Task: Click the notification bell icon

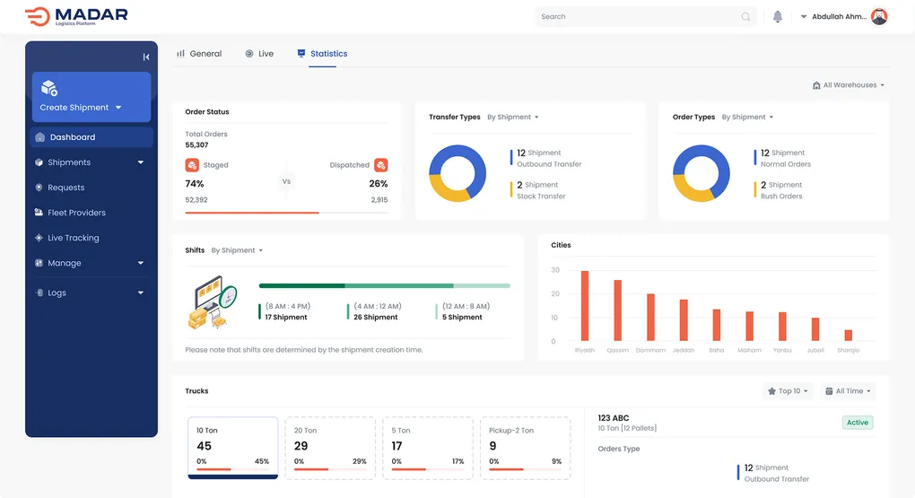Action: pyautogui.click(x=778, y=16)
